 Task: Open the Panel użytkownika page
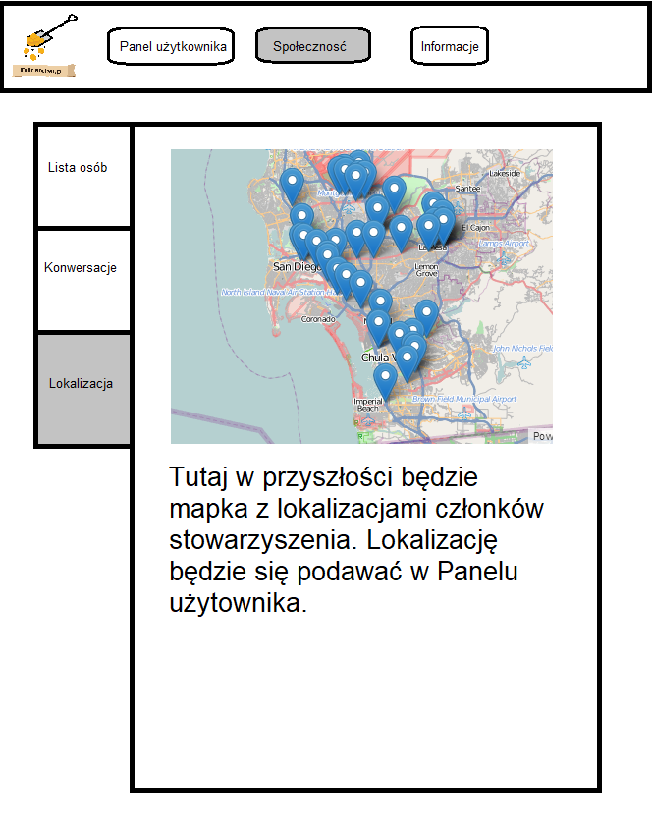click(172, 46)
